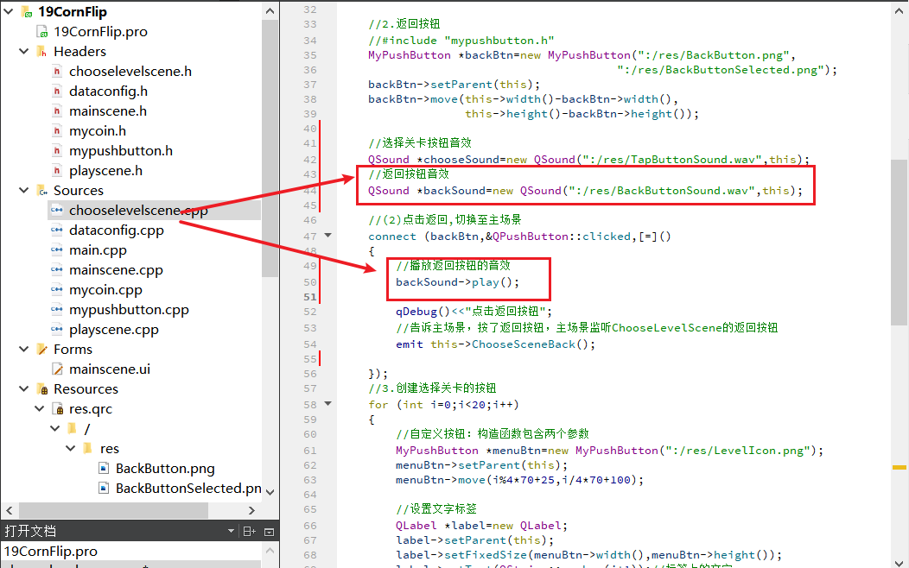909x568 pixels.
Task: Collapse the Sources folder
Action: (x=24, y=190)
